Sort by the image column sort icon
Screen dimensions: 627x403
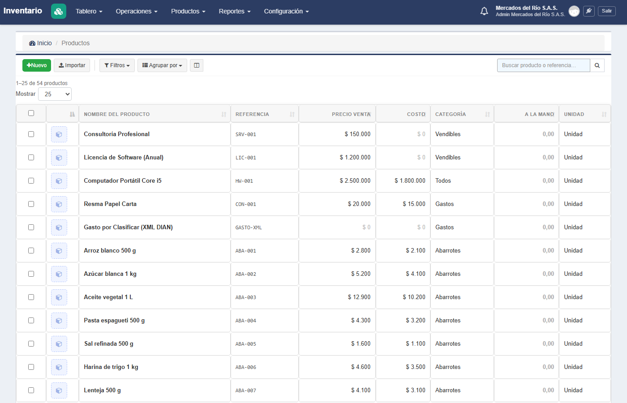pos(72,114)
